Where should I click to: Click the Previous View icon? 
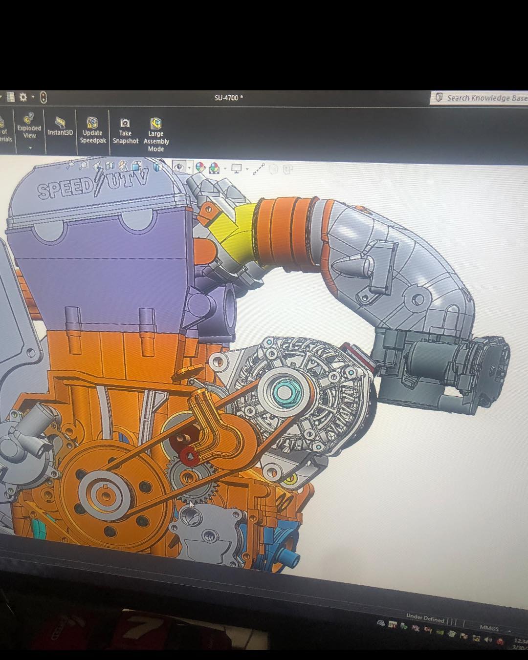click(97, 166)
